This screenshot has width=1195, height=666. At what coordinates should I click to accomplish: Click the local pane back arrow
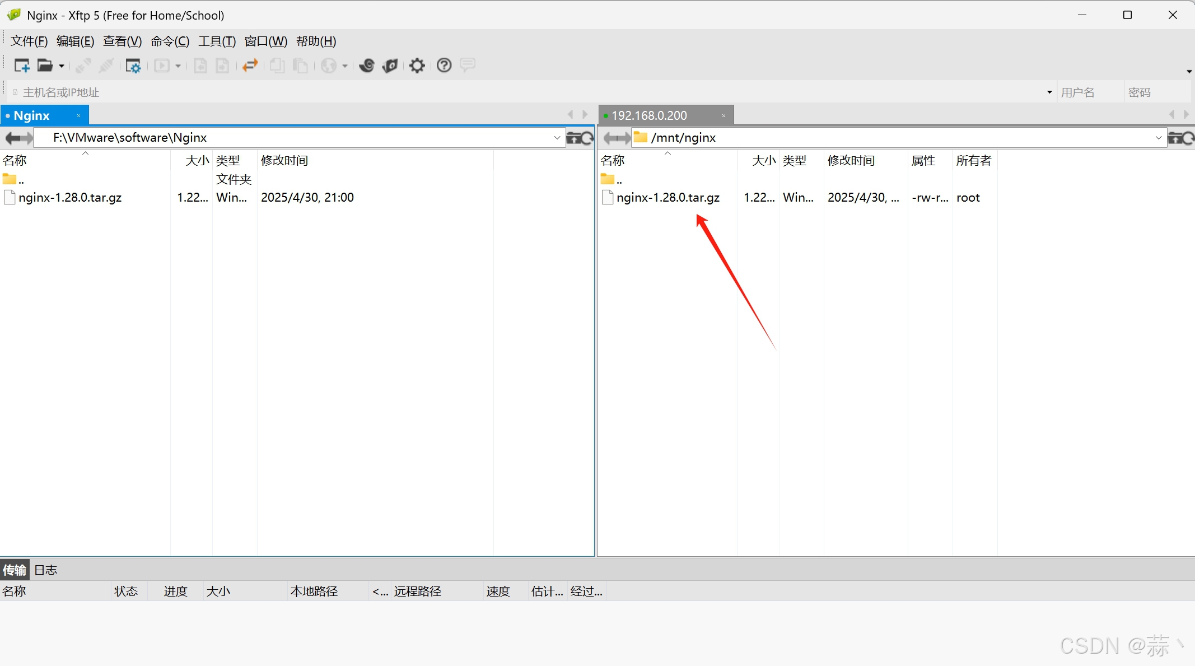click(13, 138)
